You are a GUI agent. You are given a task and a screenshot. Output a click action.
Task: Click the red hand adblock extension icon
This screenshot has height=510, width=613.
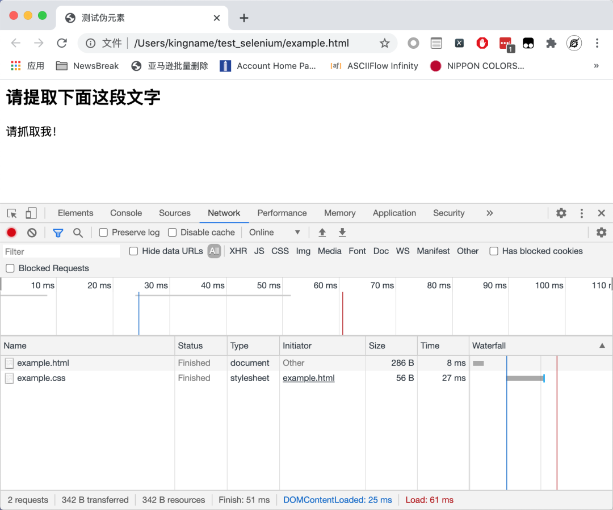tap(482, 43)
